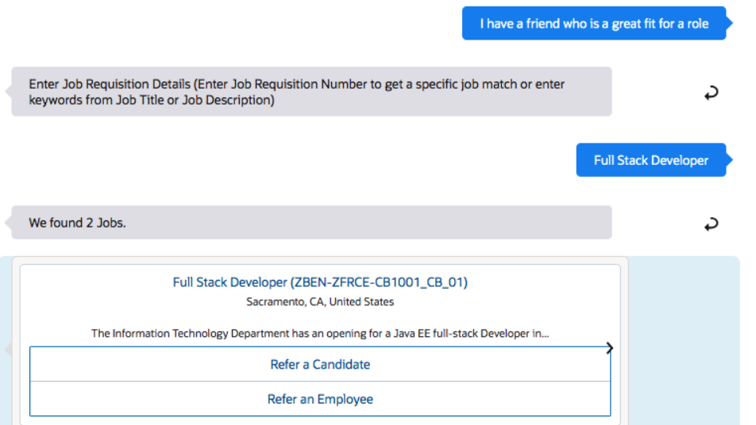Show the next job card with right chevron
756x425 pixels.
(609, 347)
